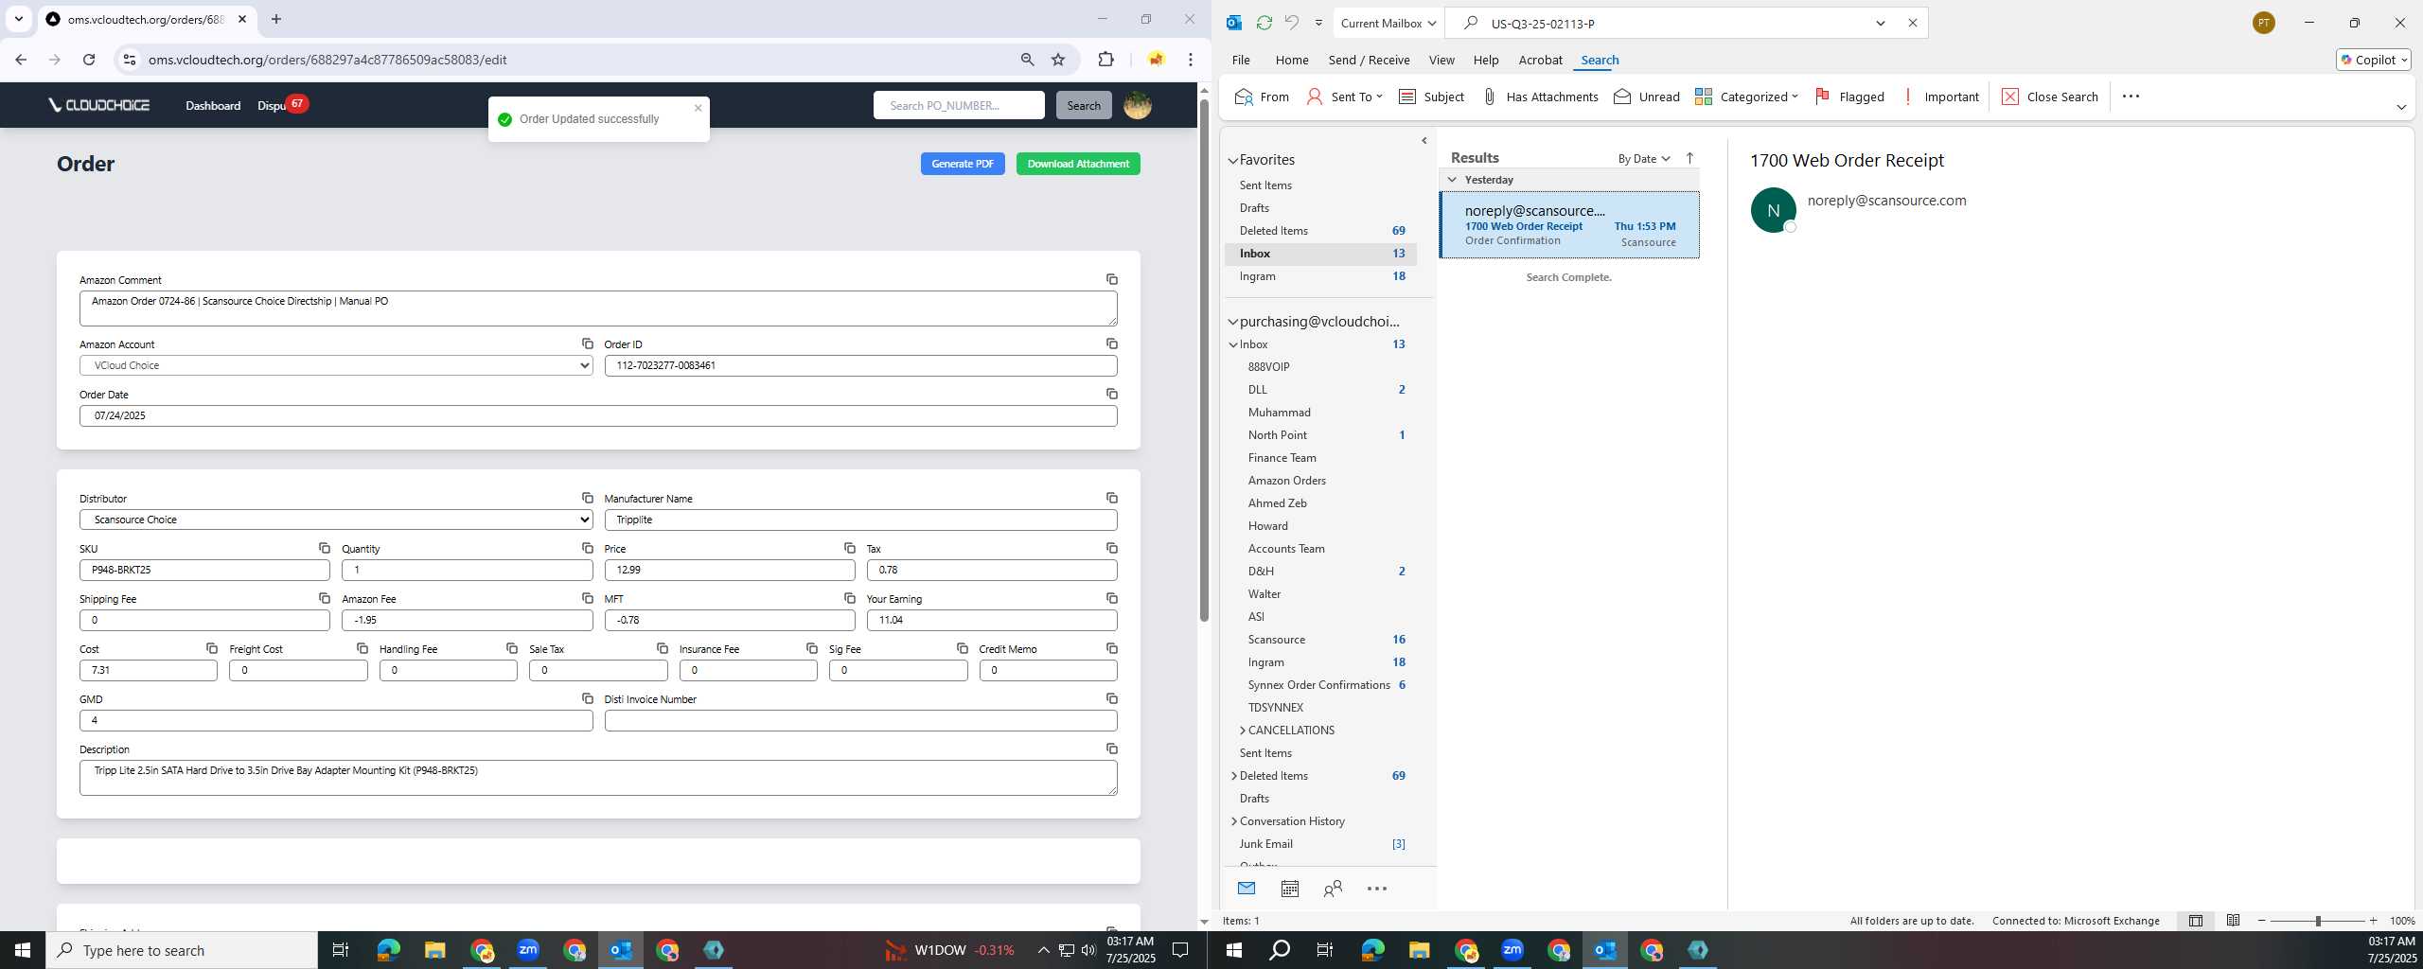Adjust the Outlook zoom slider
Screen dimensions: 2423x969
[x=2318, y=921]
